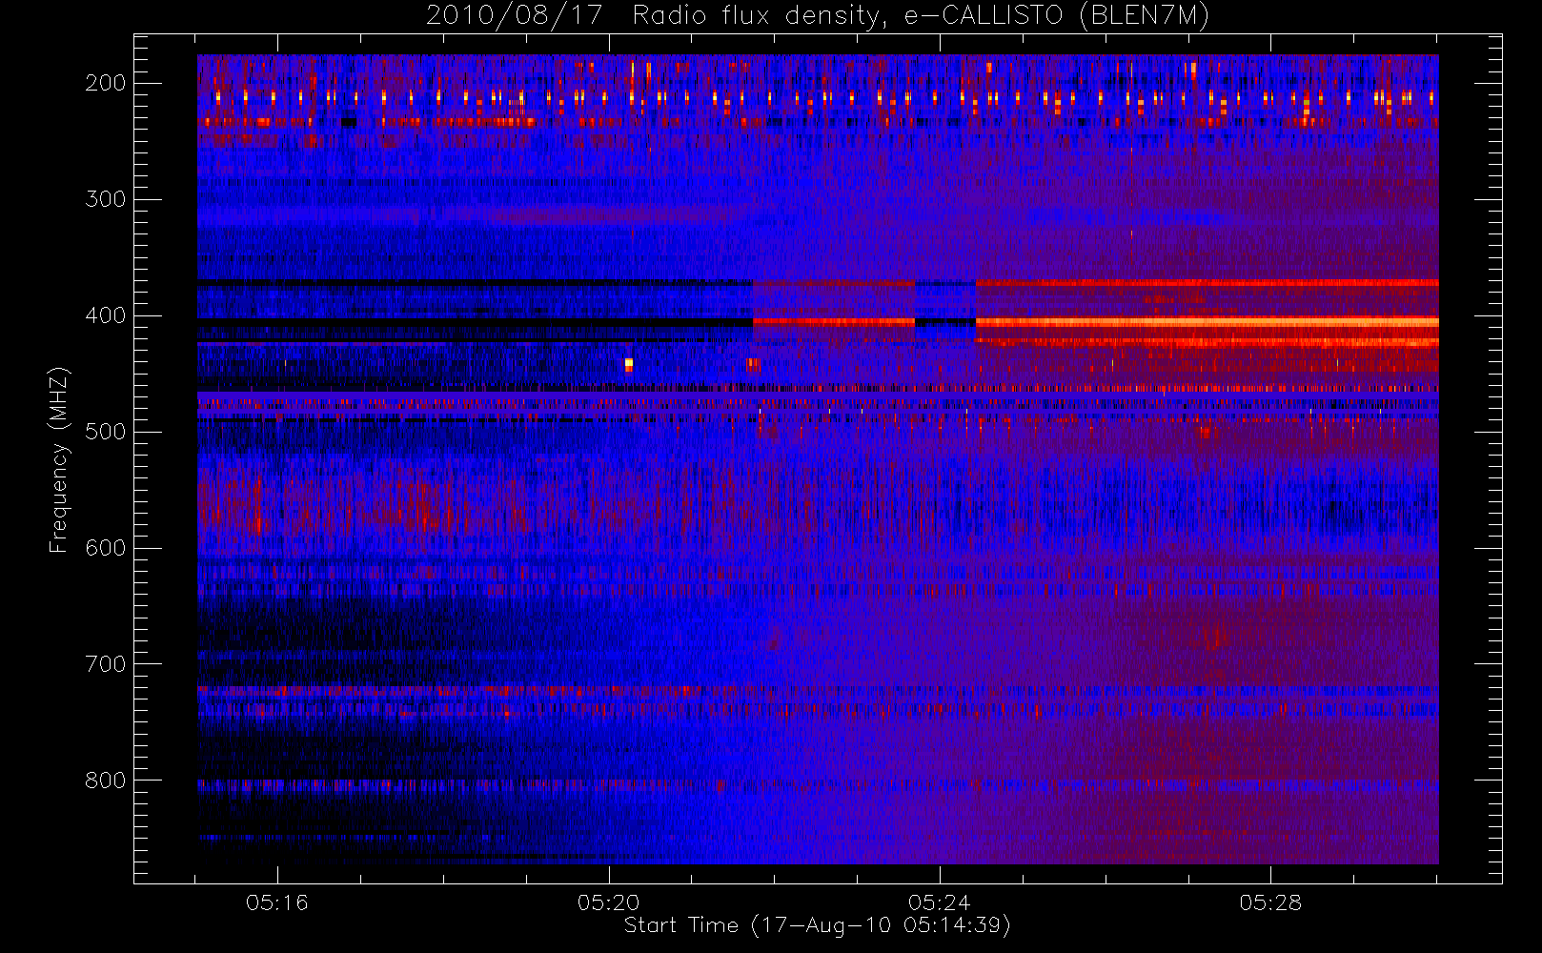
Task: Click the bright yellow emission band near 405 MHz
Action: [1207, 322]
